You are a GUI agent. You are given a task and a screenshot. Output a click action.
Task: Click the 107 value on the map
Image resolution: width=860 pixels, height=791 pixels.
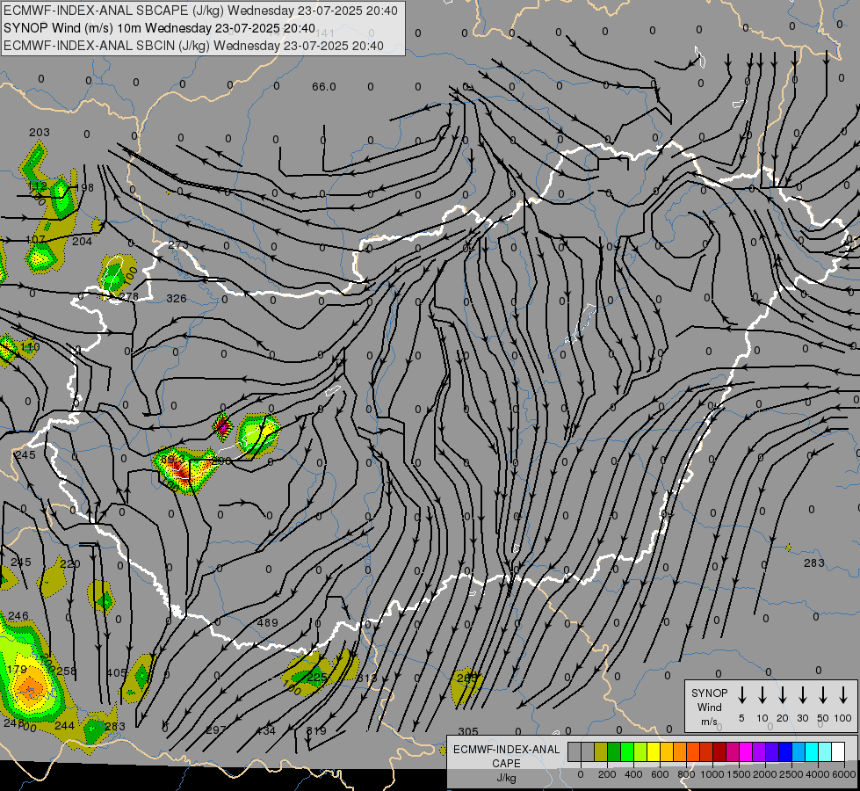(36, 239)
